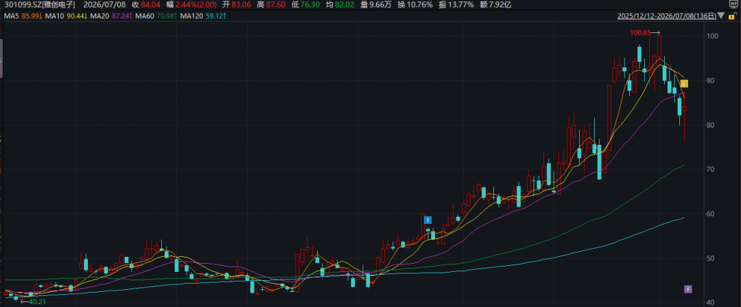Open the date range dropdown triangle
The height and width of the screenshot is (307, 741).
point(721,16)
